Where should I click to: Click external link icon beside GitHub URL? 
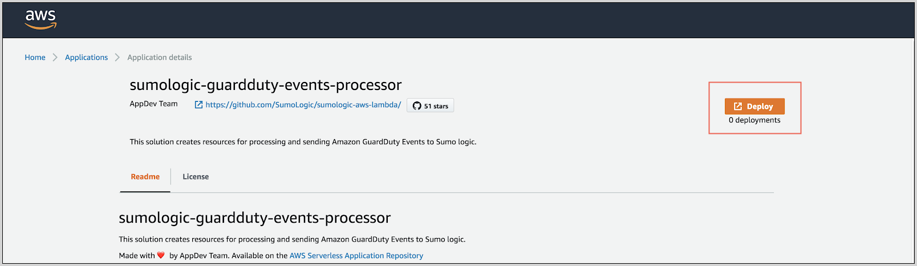click(198, 105)
